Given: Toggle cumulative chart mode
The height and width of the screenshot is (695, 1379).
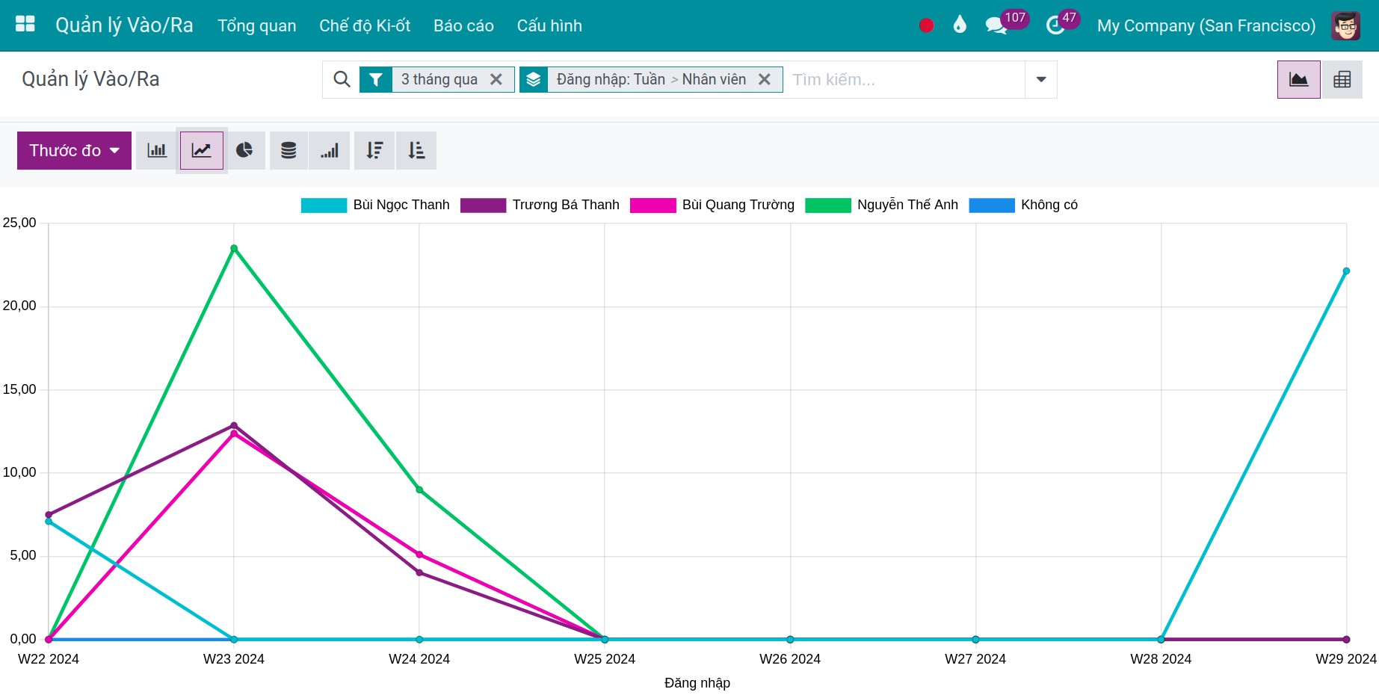Looking at the screenshot, I should point(330,150).
